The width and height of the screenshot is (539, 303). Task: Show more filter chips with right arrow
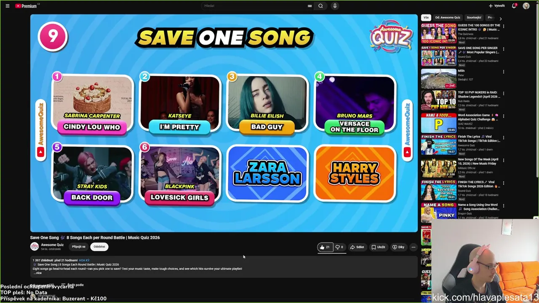pos(500,19)
